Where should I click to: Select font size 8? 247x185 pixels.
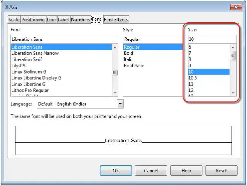point(209,59)
